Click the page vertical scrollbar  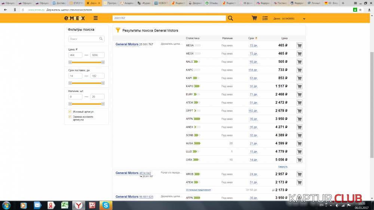pos(372,105)
